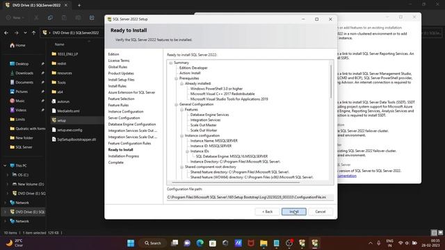Open Downloads in Explorer sidebar
445x250 pixels.
(x=22, y=73)
